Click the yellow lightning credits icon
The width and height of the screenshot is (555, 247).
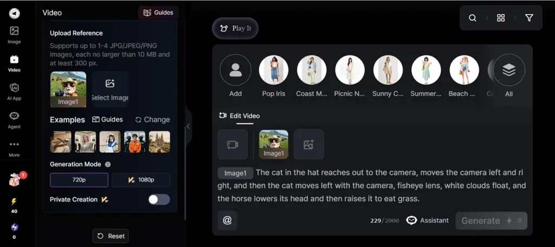click(14, 201)
